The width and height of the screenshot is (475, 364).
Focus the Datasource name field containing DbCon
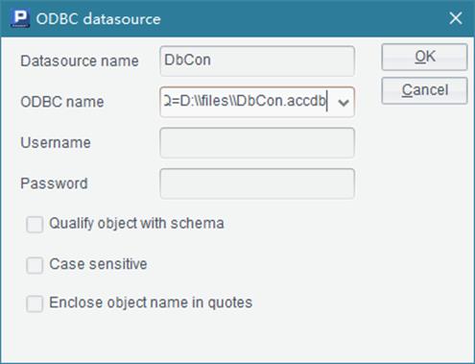257,61
